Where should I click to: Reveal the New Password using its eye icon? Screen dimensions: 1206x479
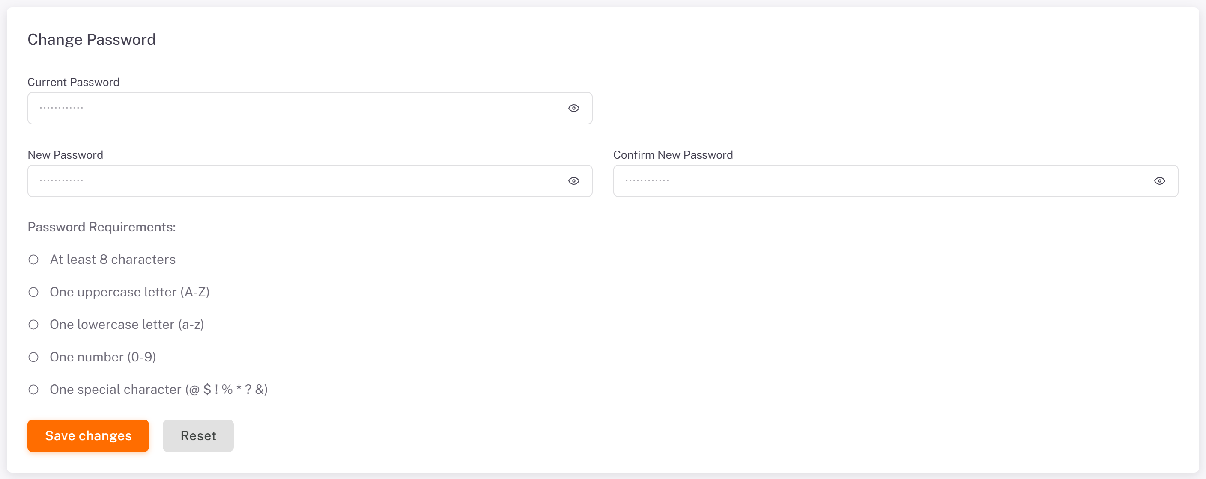tap(573, 181)
